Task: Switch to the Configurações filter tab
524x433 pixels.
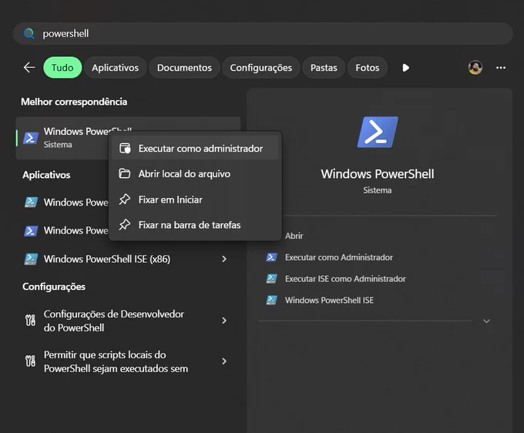Action: pyautogui.click(x=261, y=68)
